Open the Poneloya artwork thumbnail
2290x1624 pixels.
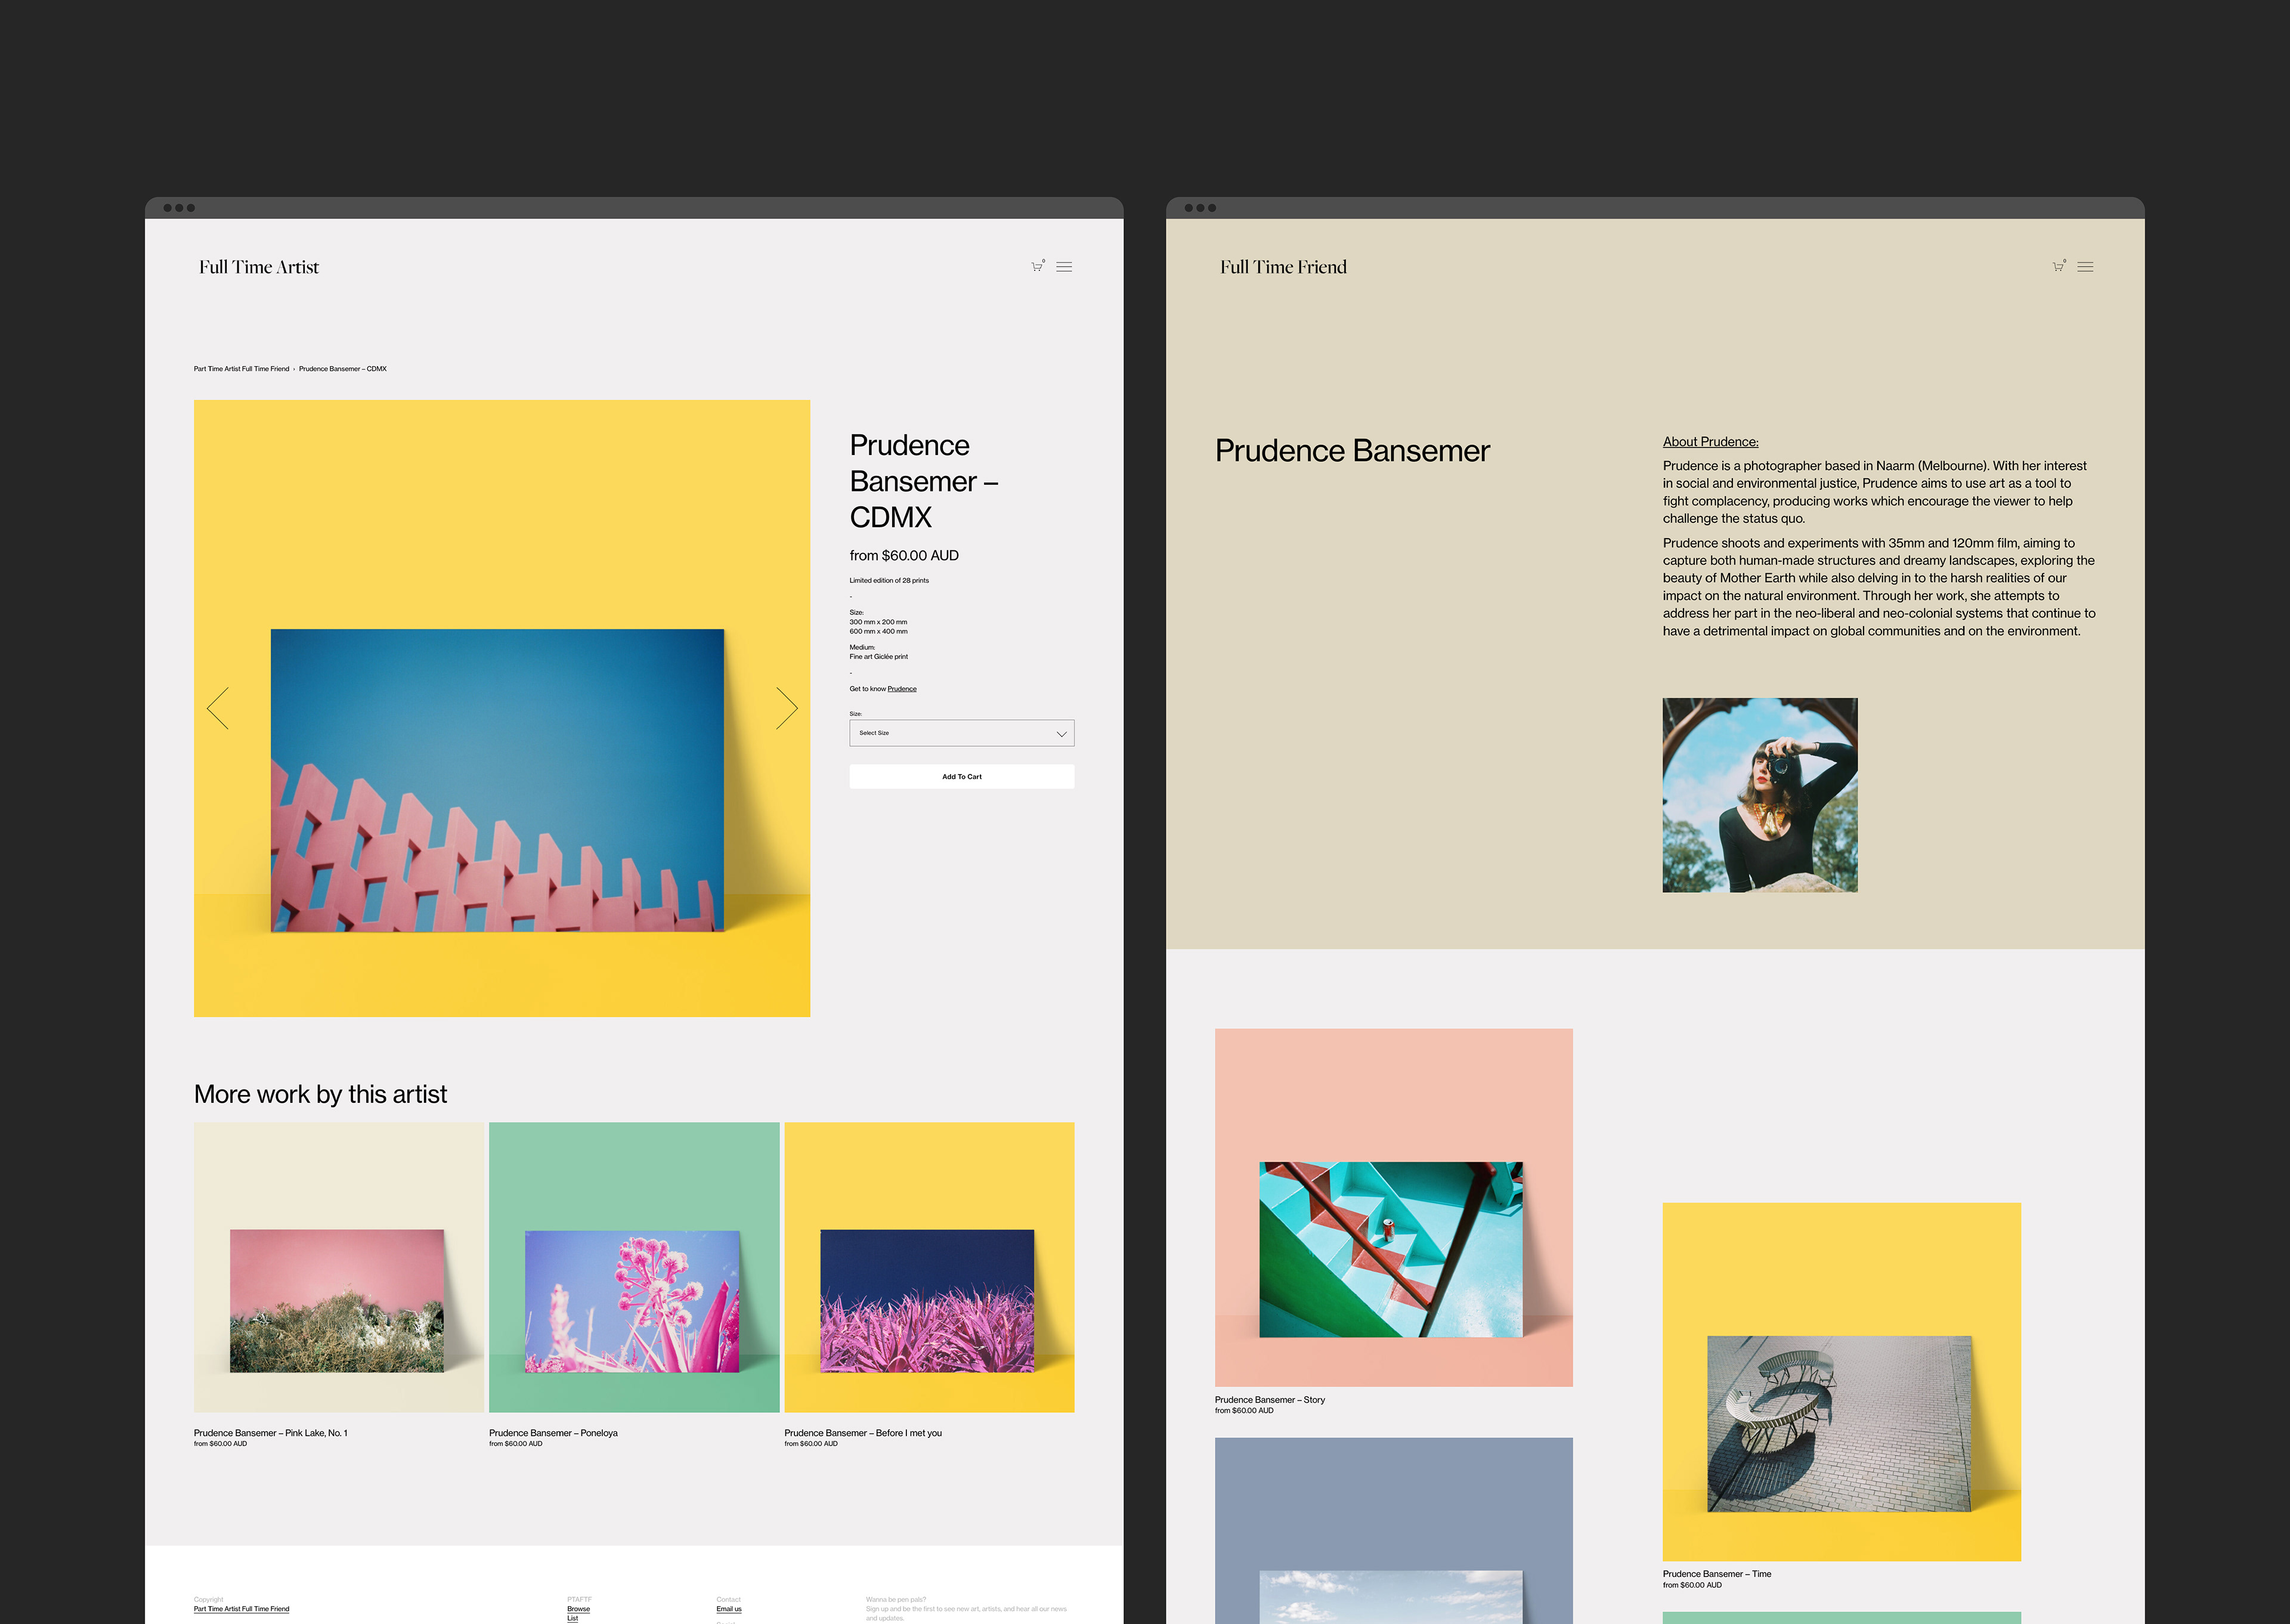634,1267
